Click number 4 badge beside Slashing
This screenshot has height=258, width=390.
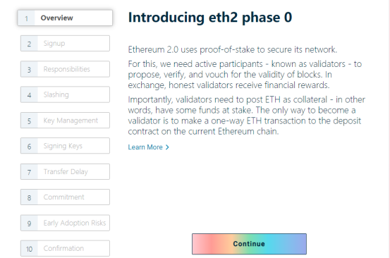[x=30, y=95]
